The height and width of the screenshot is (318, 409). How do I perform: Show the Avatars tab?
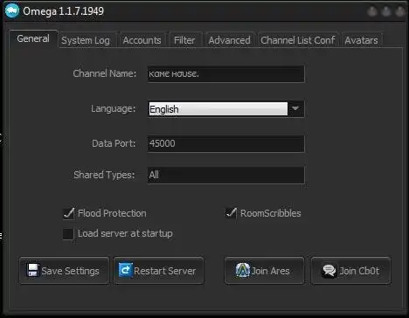[x=361, y=40]
